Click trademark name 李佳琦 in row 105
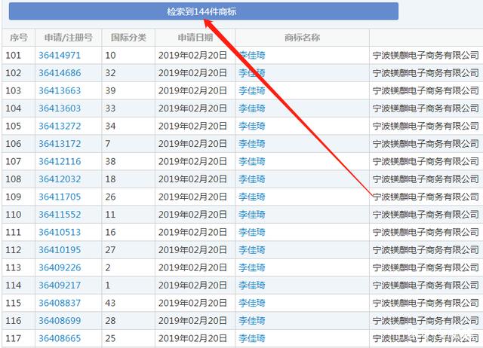Image resolution: width=483 pixels, height=348 pixels. 251,126
